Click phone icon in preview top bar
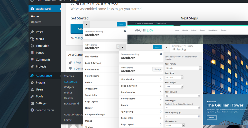Screen dimensions: 248x128 click(157, 23)
